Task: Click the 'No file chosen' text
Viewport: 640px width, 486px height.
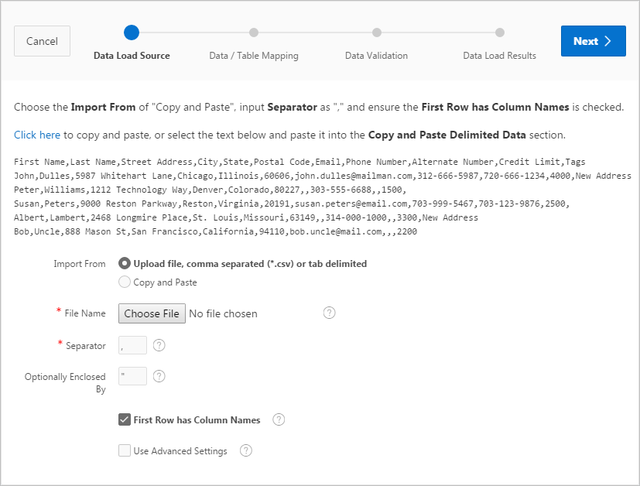Action: 224,313
